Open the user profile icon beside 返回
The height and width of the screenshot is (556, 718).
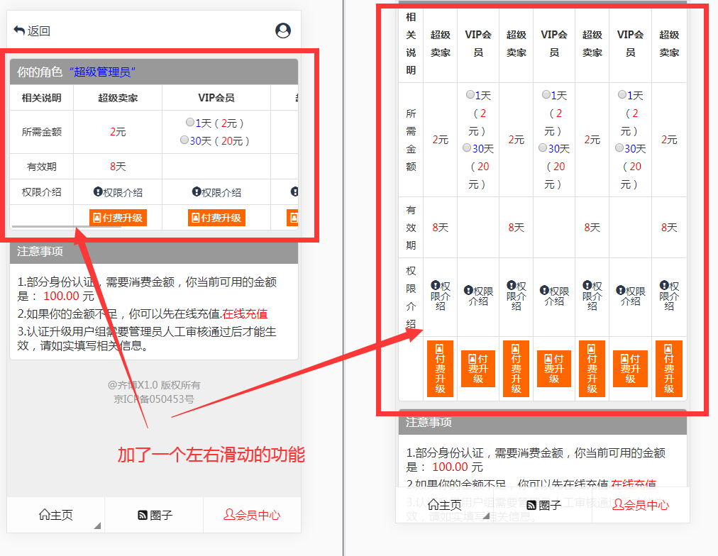coord(283,30)
